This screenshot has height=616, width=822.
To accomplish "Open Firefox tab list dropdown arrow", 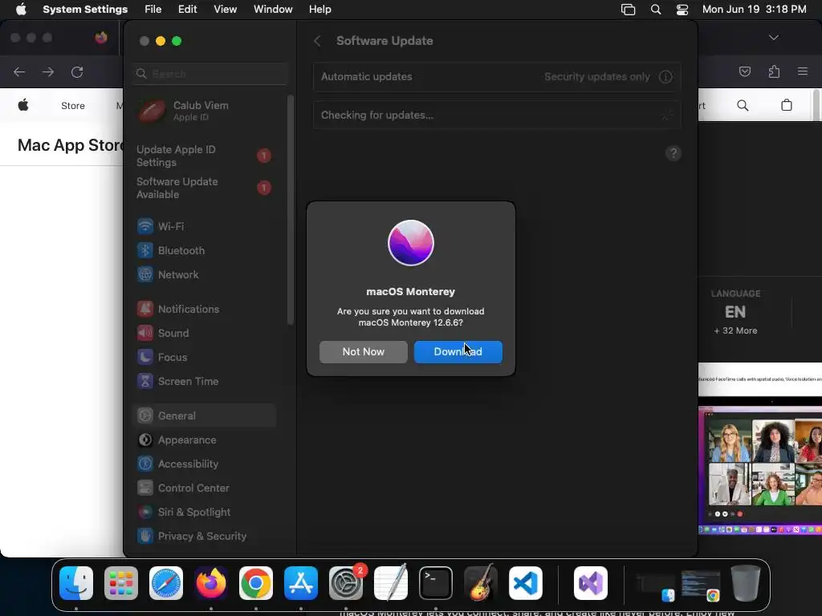I will point(773,38).
